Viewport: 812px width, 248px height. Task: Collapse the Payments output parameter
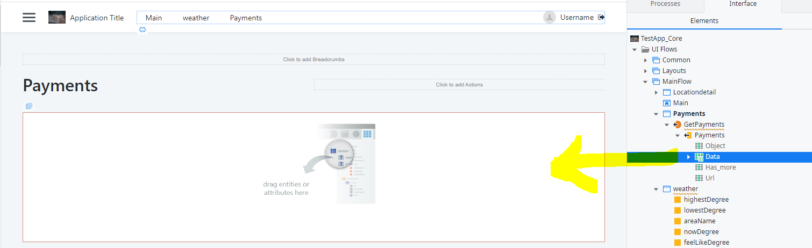(678, 135)
